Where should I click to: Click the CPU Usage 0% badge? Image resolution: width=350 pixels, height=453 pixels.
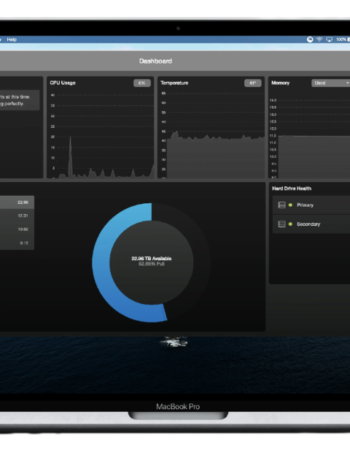click(142, 83)
